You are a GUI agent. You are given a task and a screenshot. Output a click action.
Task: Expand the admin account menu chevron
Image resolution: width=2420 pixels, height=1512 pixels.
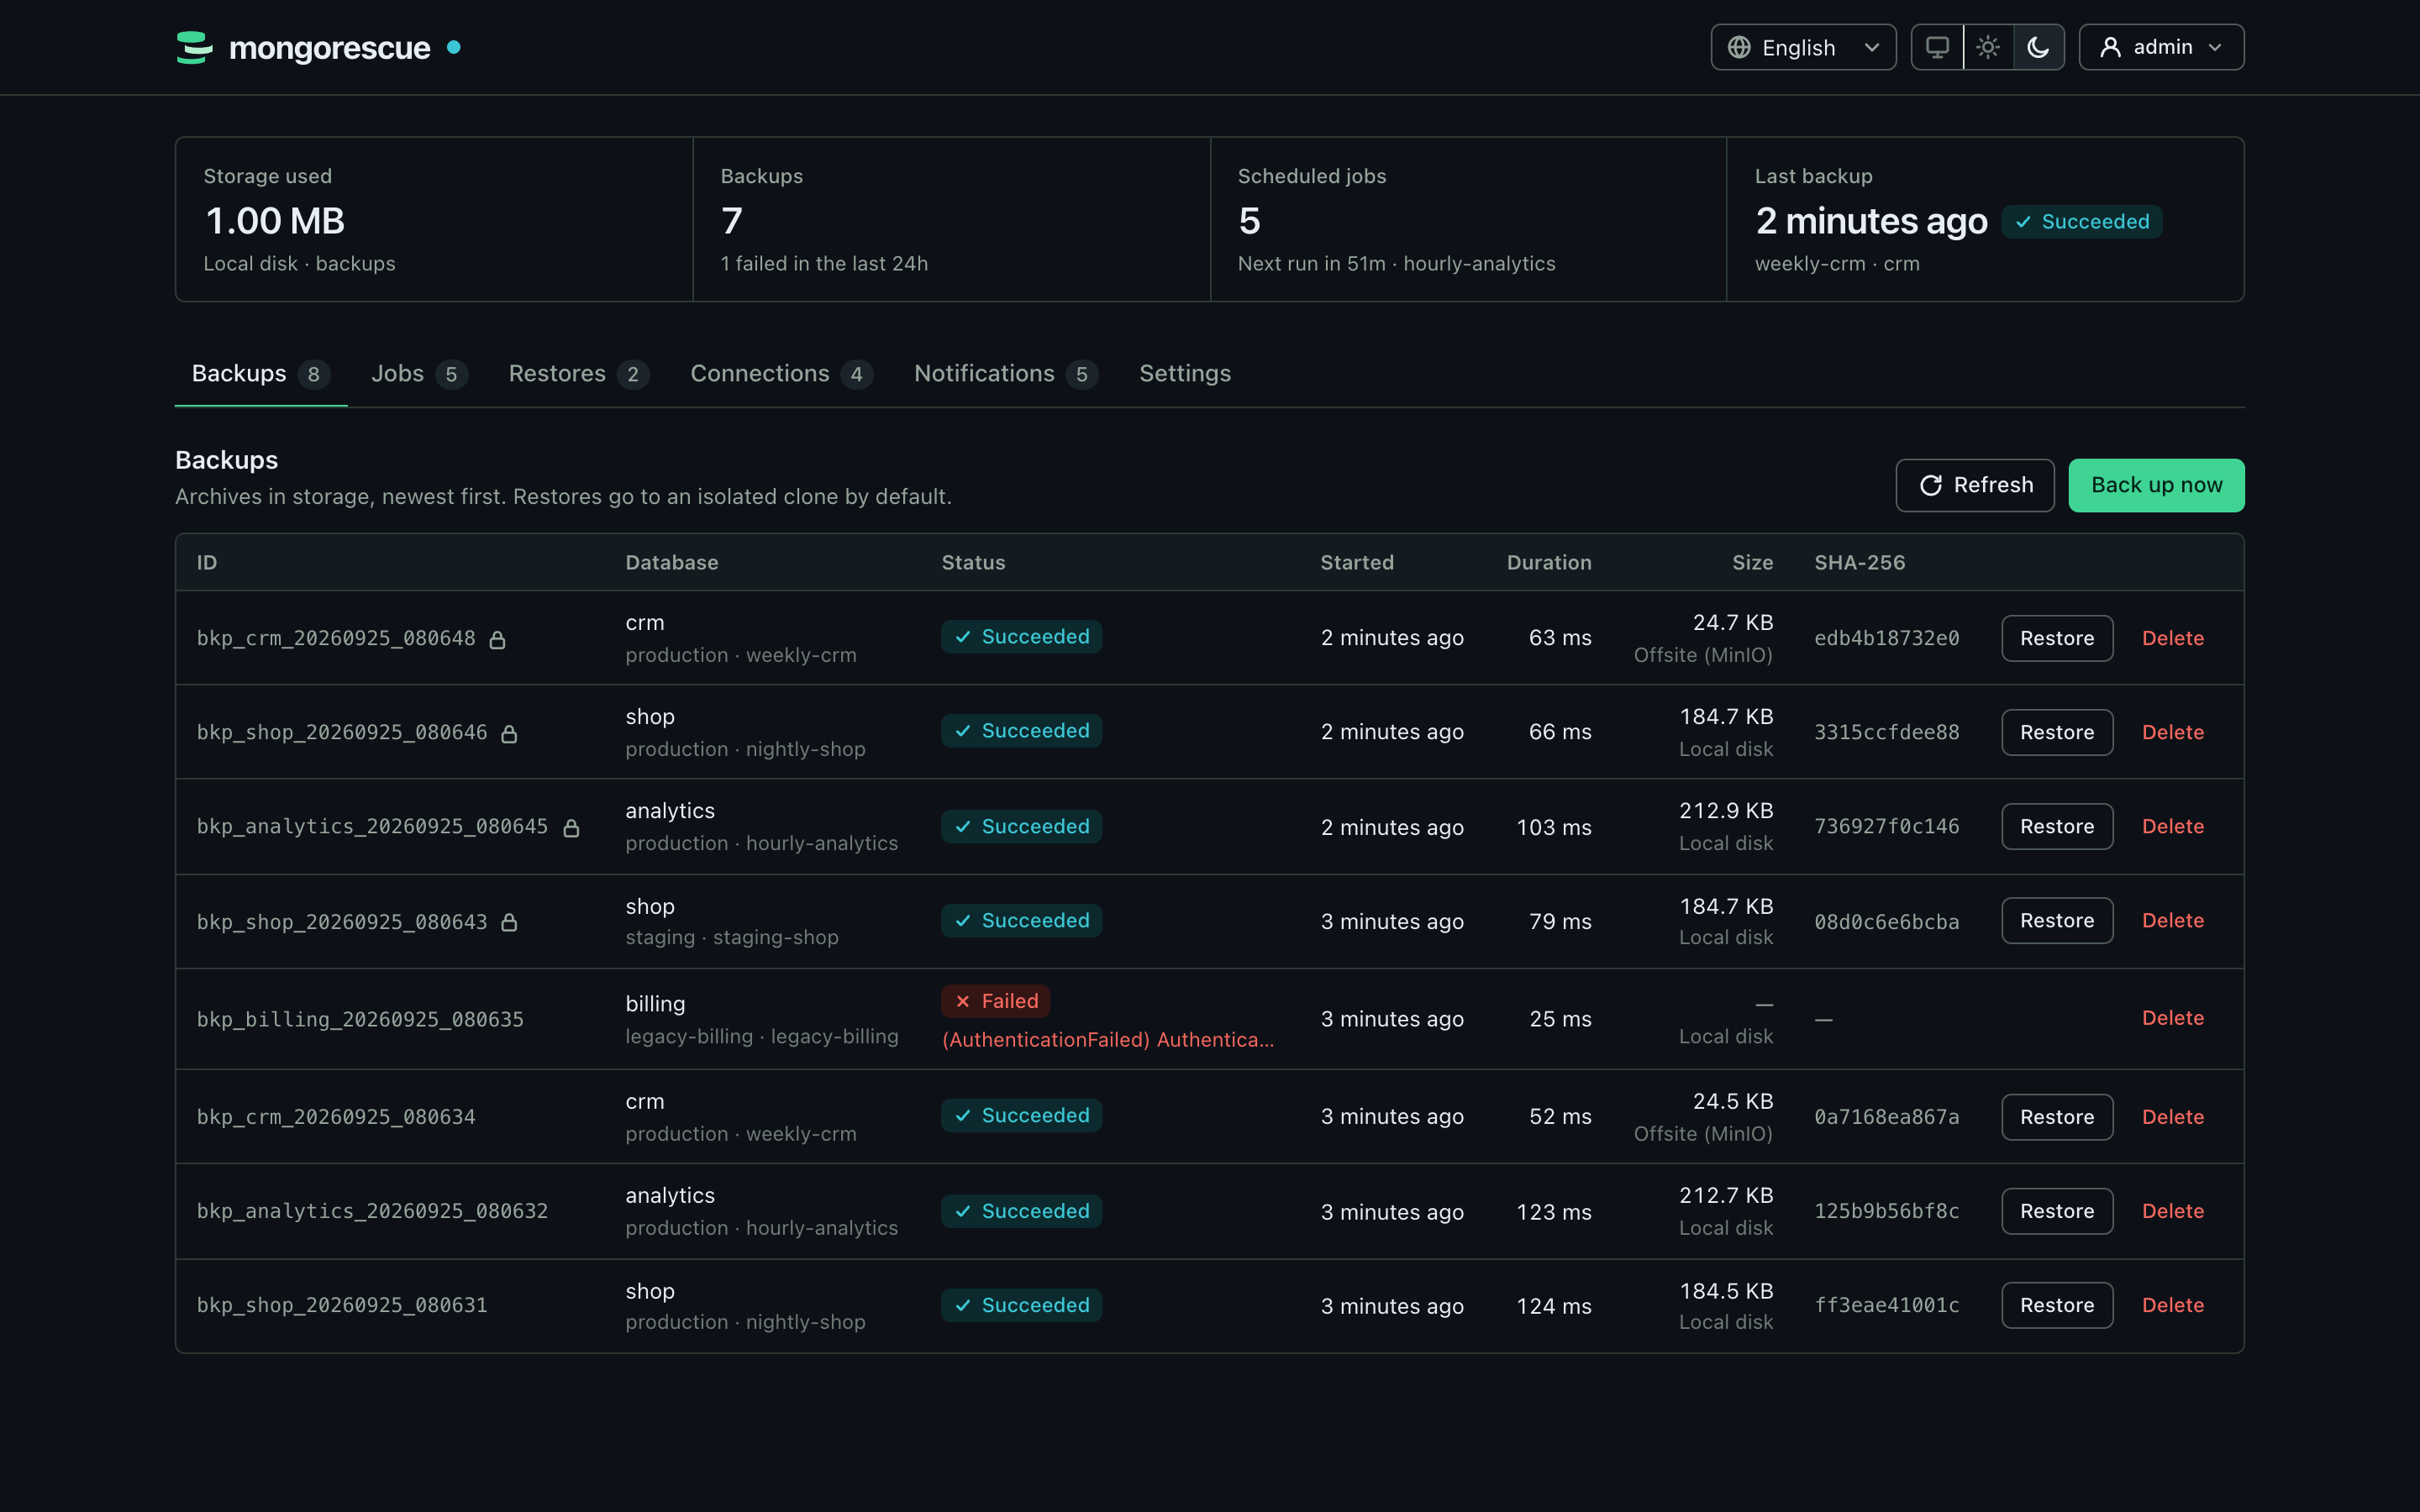click(2215, 47)
